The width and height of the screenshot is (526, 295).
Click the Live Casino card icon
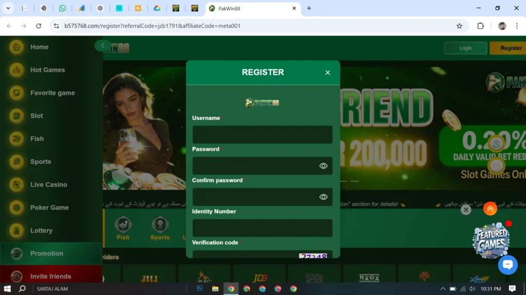tap(16, 184)
